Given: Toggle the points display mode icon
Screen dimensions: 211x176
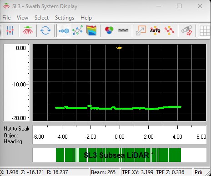Looking at the screenshot, I should coord(64,31).
